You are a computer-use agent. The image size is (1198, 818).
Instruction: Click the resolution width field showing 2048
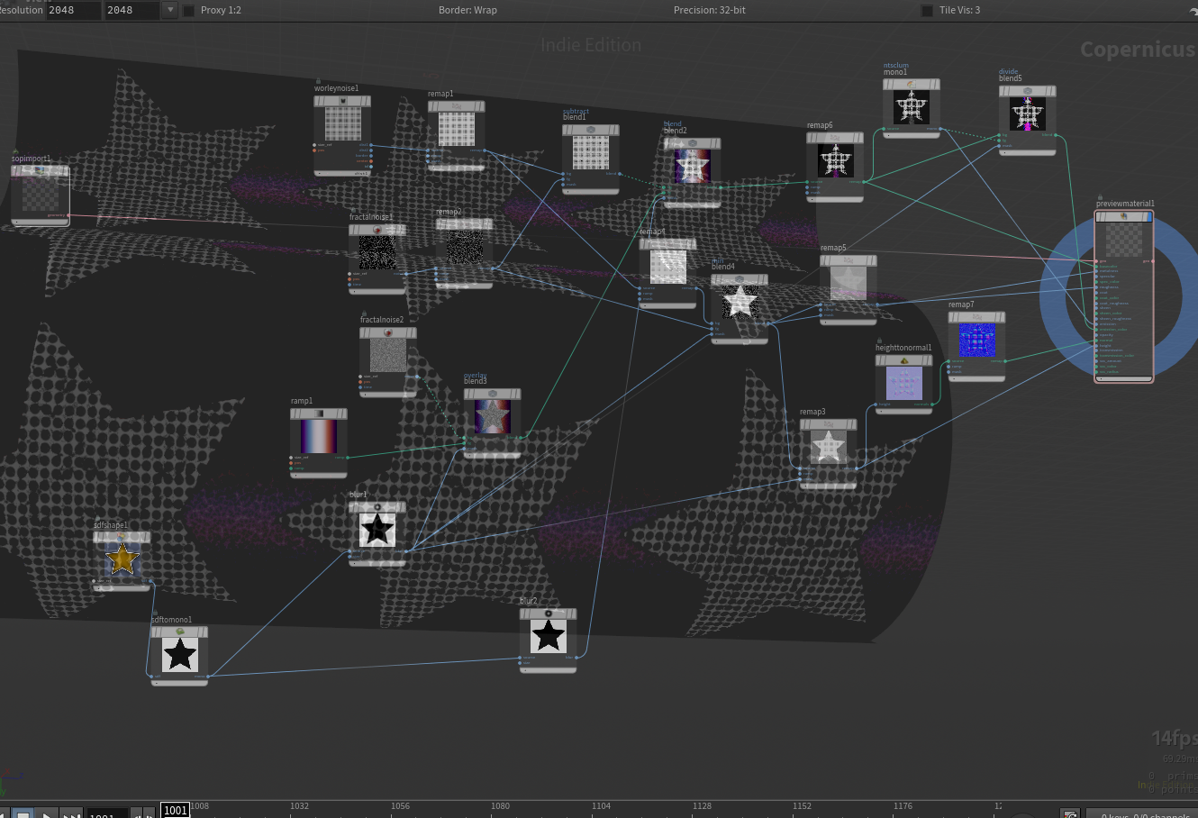pos(72,10)
